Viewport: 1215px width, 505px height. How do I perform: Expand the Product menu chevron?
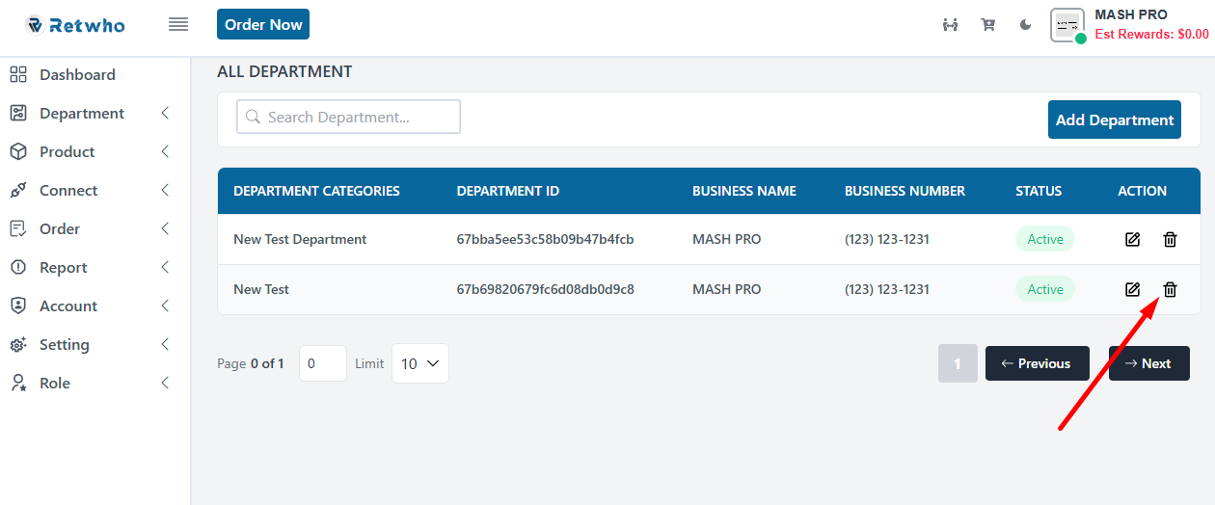click(165, 151)
